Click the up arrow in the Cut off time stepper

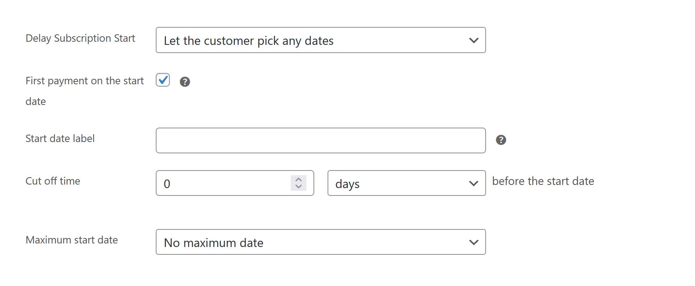pyautogui.click(x=299, y=180)
